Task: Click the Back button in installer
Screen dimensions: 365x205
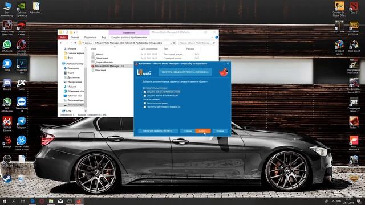Action: pyautogui.click(x=188, y=131)
